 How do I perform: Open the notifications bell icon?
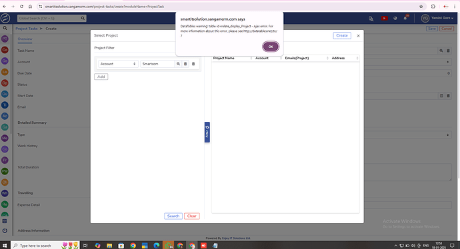click(x=405, y=18)
